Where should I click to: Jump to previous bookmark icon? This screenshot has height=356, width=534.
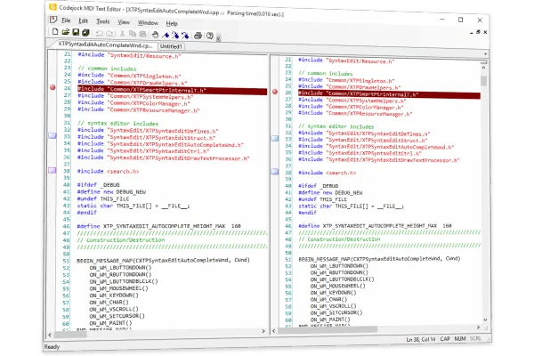click(x=185, y=35)
